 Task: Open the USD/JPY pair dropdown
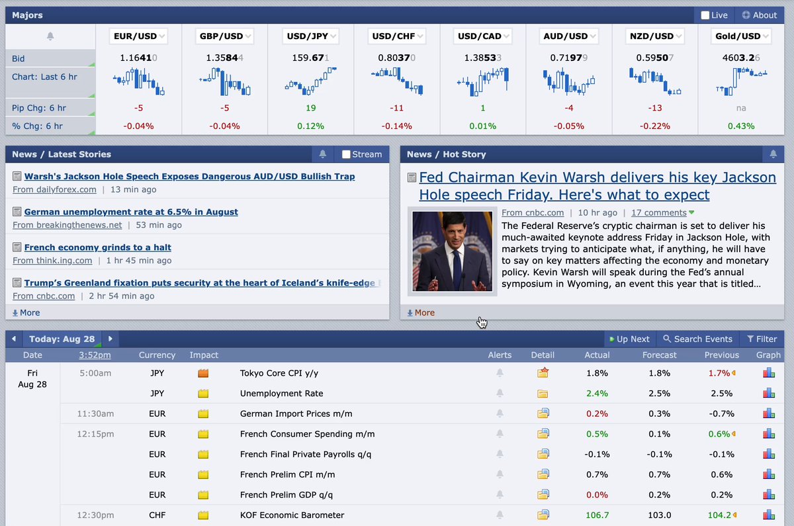[311, 36]
